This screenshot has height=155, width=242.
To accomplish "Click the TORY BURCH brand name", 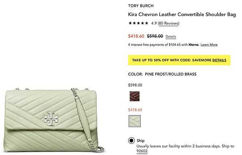I will pos(141,6).
